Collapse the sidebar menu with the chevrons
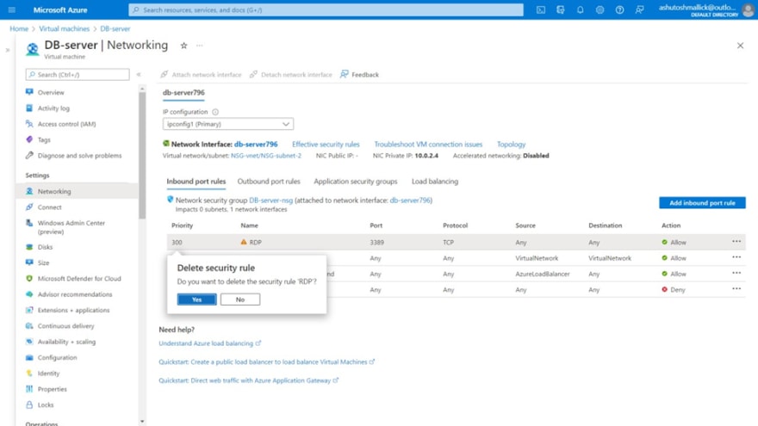This screenshot has width=758, height=426. (x=139, y=74)
